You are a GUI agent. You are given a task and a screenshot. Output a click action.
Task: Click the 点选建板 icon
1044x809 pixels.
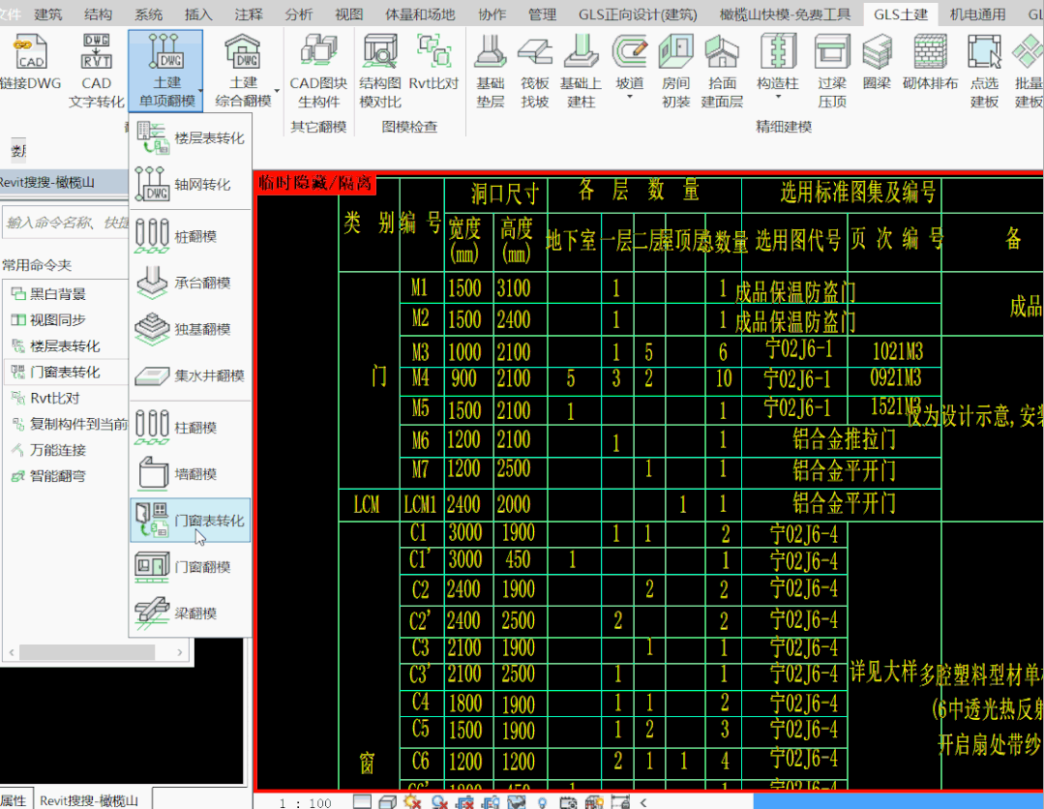pyautogui.click(x=984, y=52)
